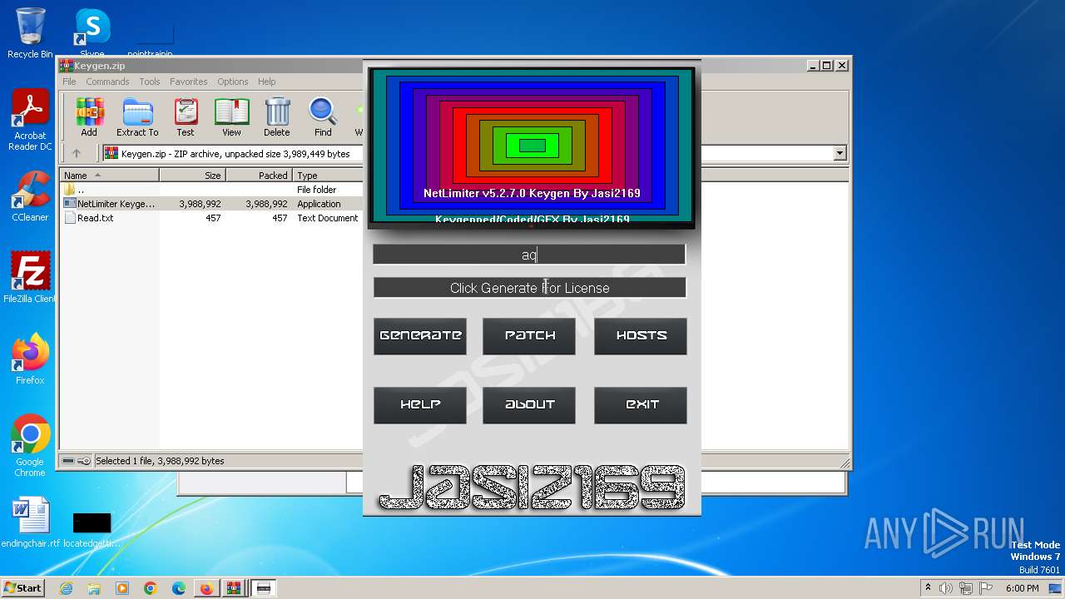
Task: Open the Options menu in WinRAR
Action: (x=233, y=82)
